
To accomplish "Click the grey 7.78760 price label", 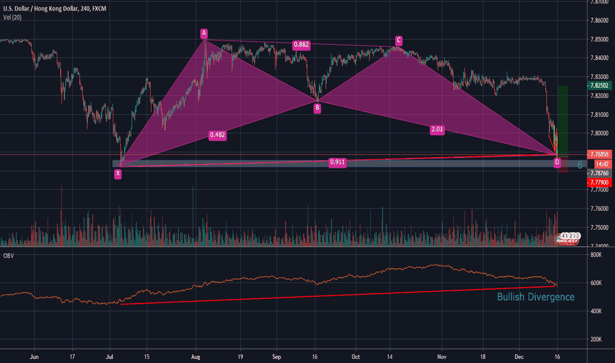I will pos(599,173).
